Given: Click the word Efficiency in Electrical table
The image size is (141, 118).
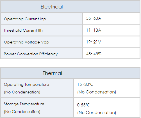Looking at the screenshot, I should point(48,54).
